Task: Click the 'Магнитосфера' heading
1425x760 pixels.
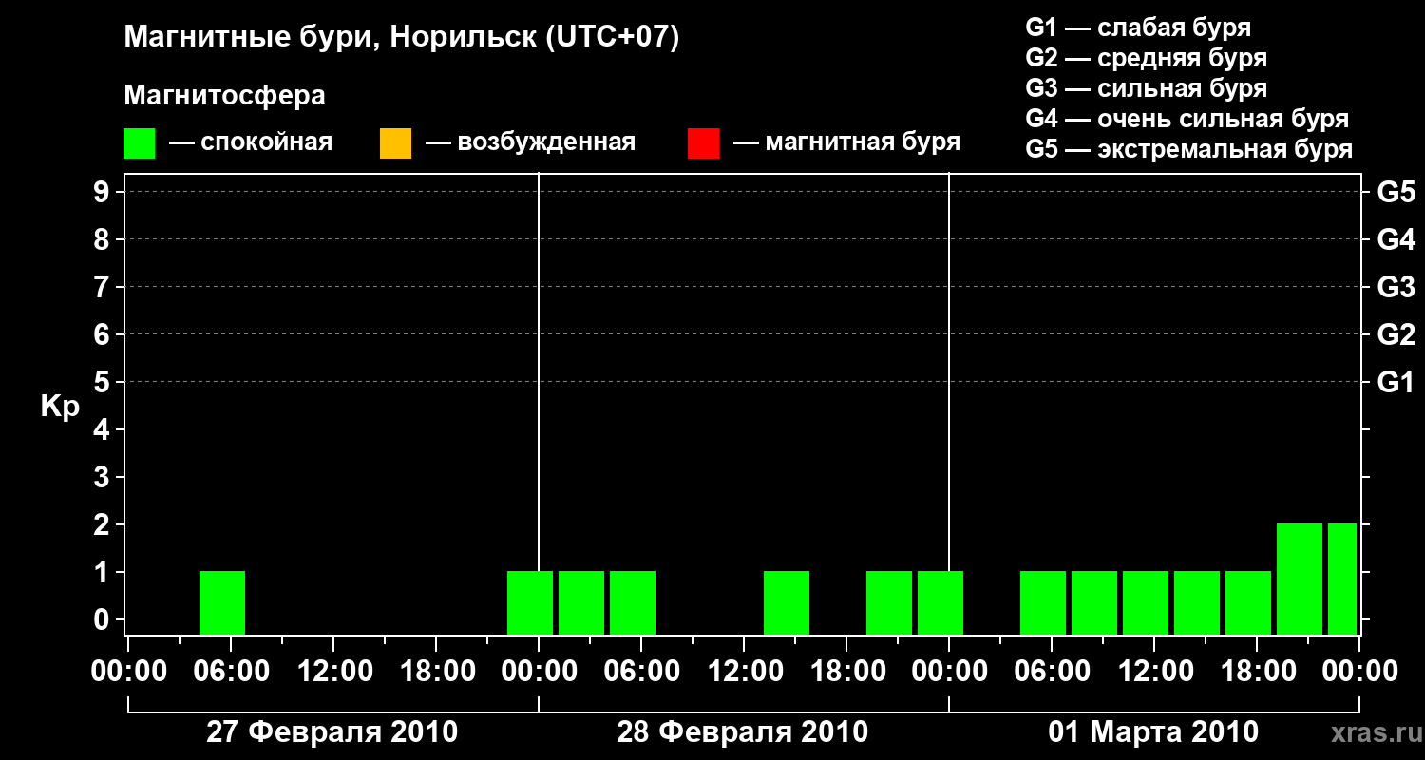Action: [x=225, y=96]
